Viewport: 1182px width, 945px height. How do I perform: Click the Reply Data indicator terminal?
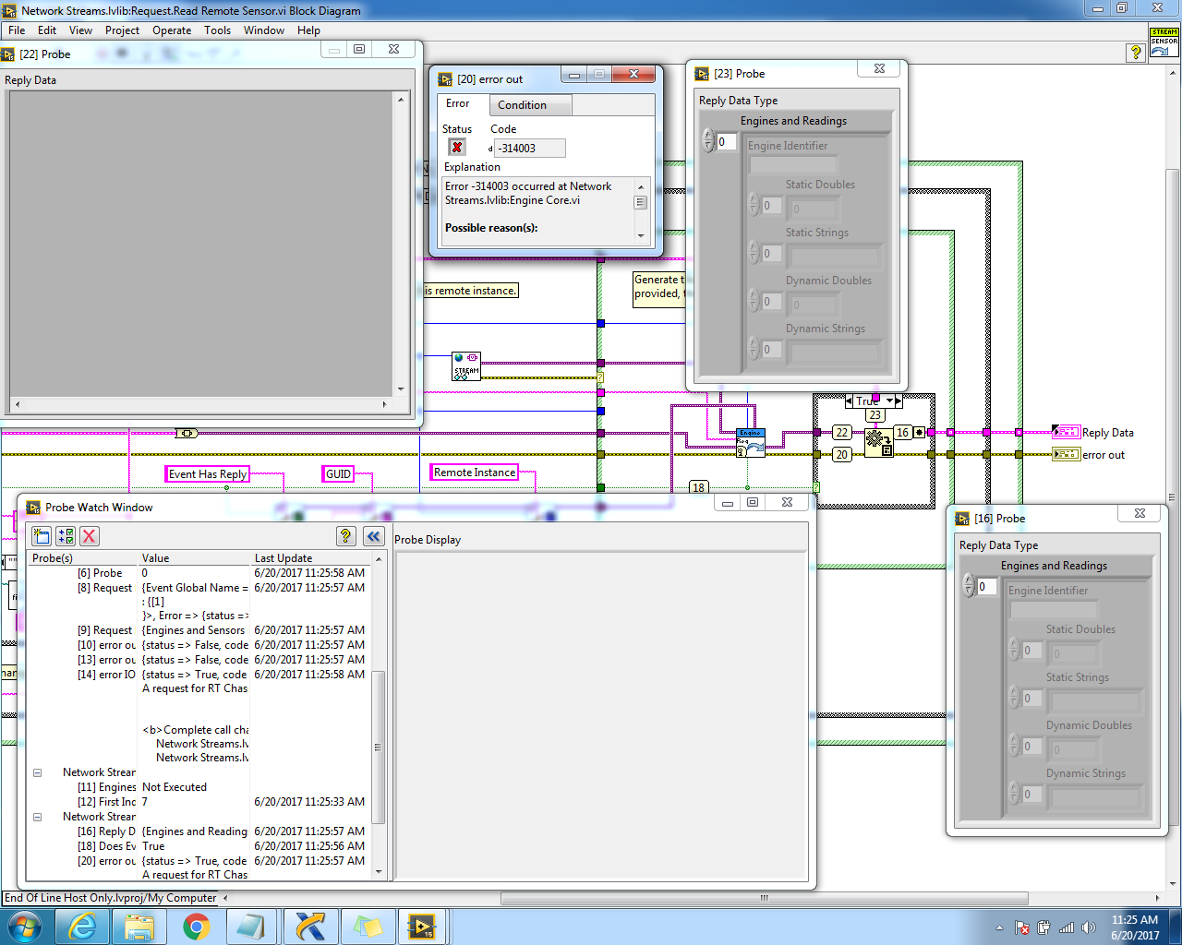[x=1067, y=432]
